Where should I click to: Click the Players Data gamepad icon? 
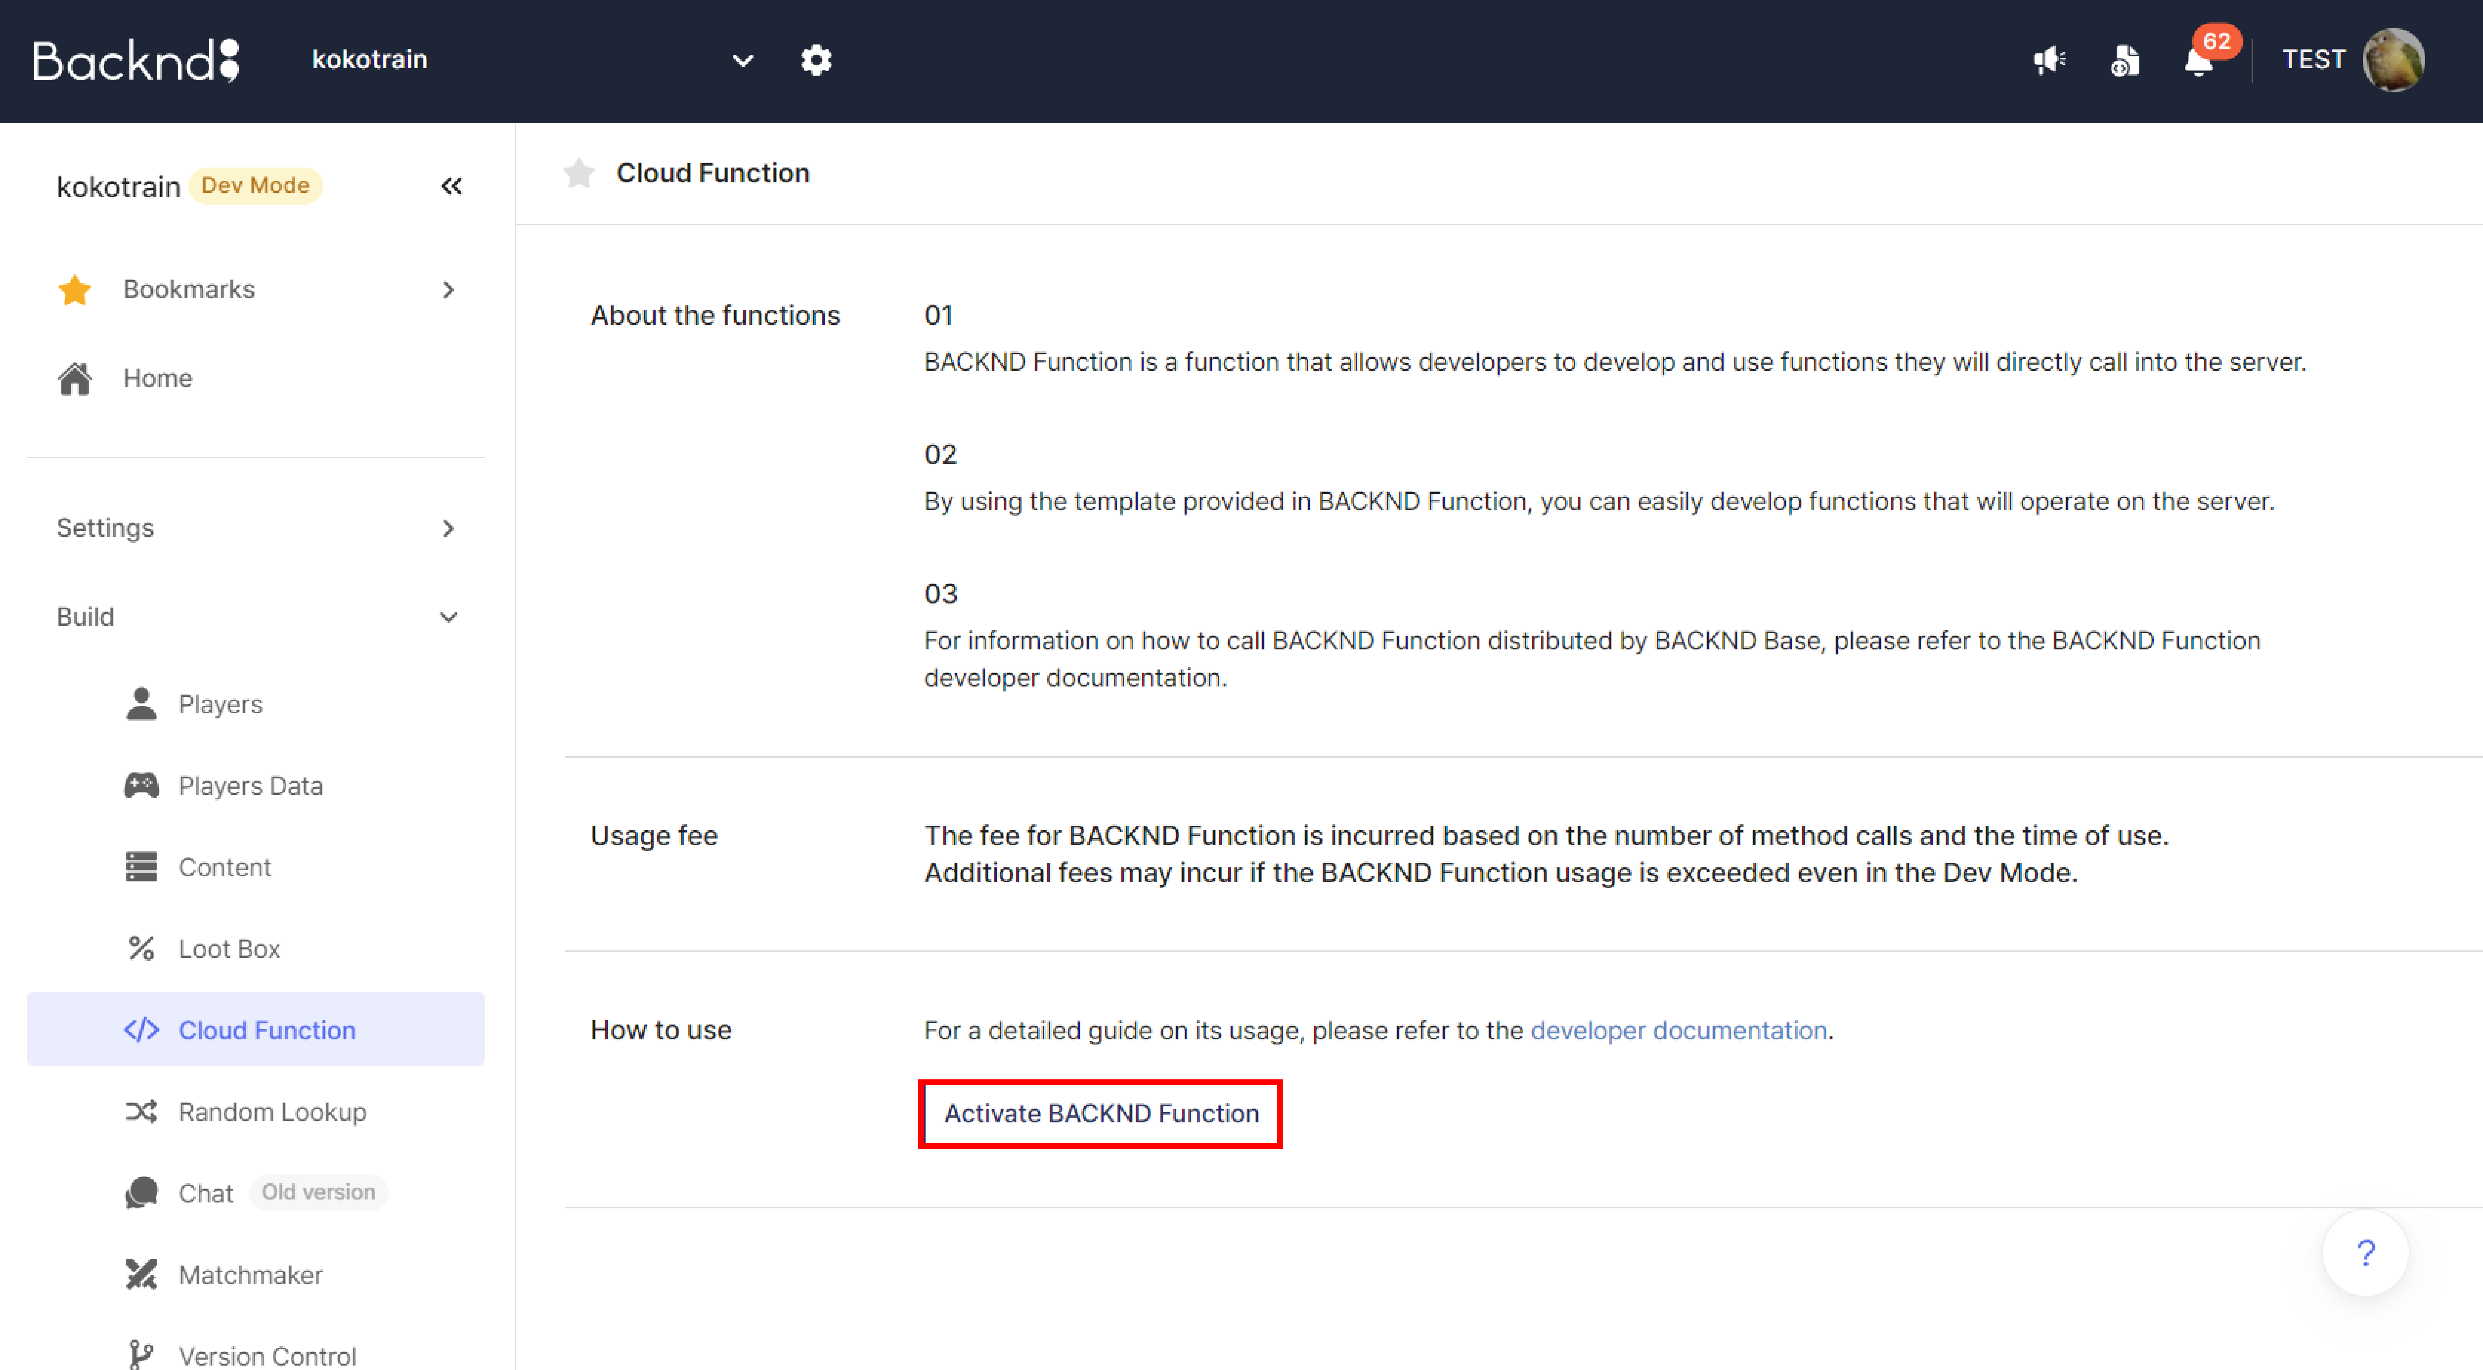pos(142,785)
